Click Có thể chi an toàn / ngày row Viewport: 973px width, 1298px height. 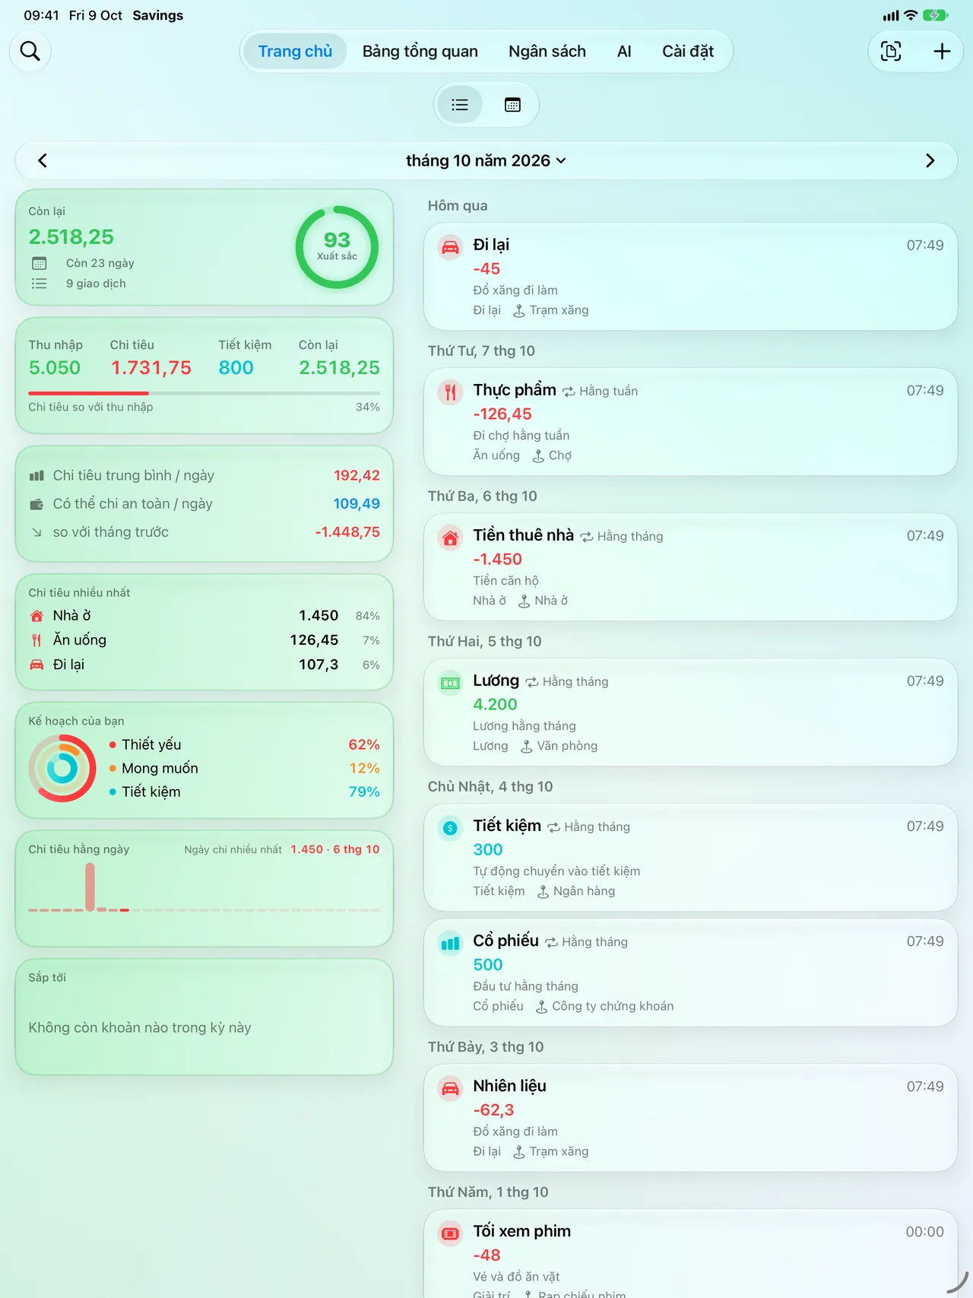click(204, 503)
